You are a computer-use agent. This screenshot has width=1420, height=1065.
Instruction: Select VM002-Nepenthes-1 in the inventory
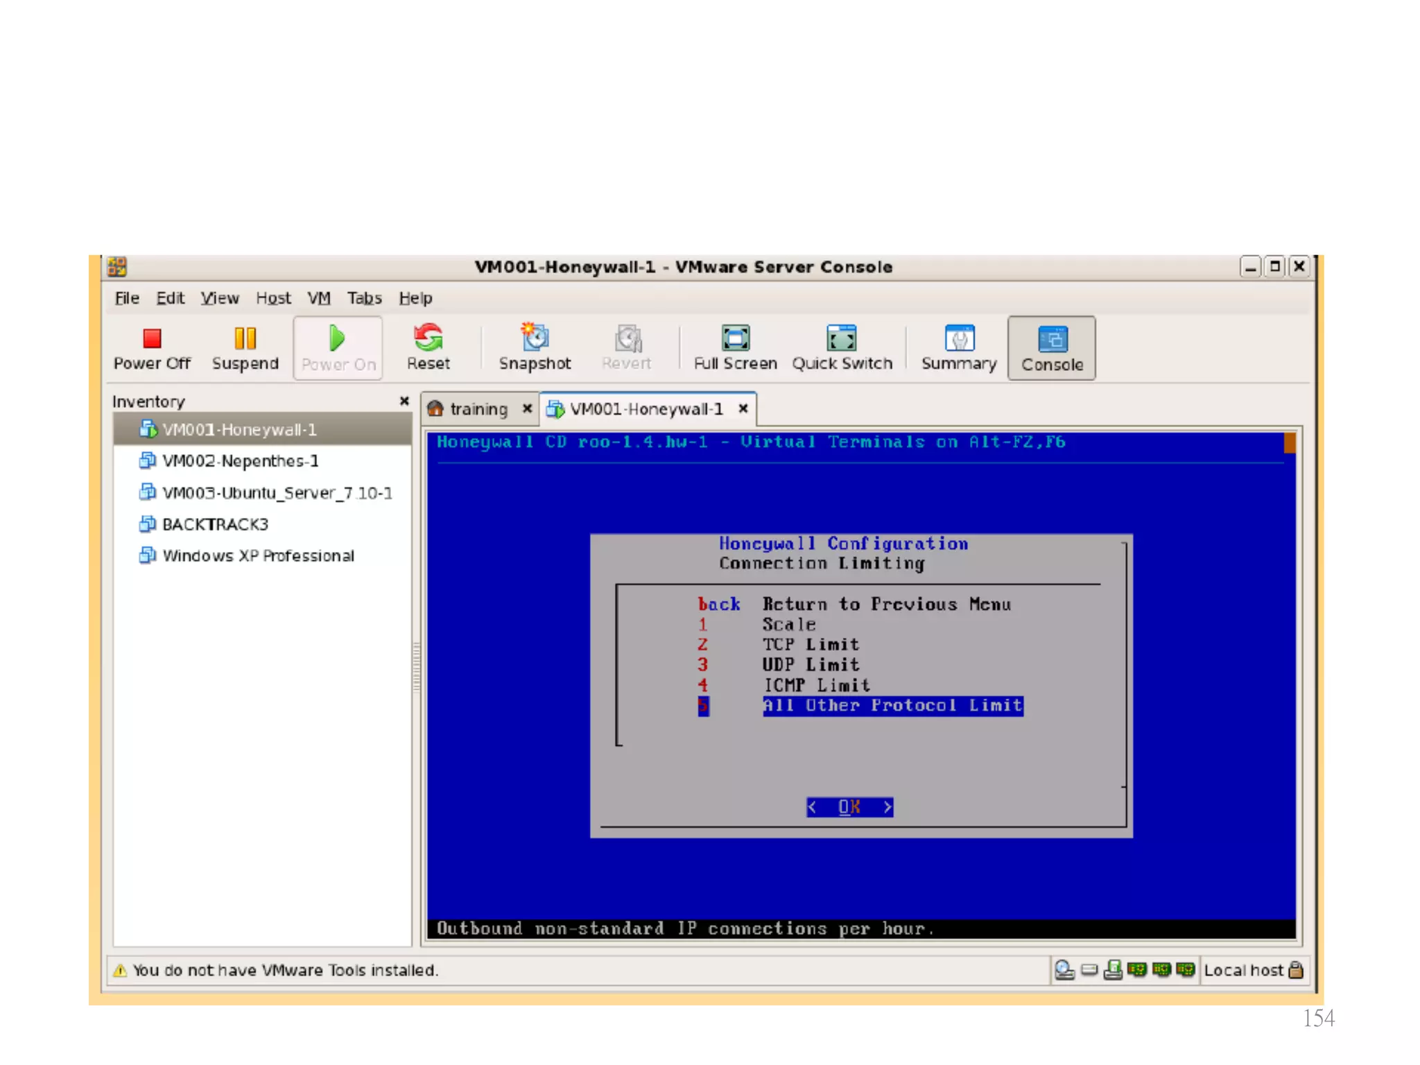click(240, 461)
